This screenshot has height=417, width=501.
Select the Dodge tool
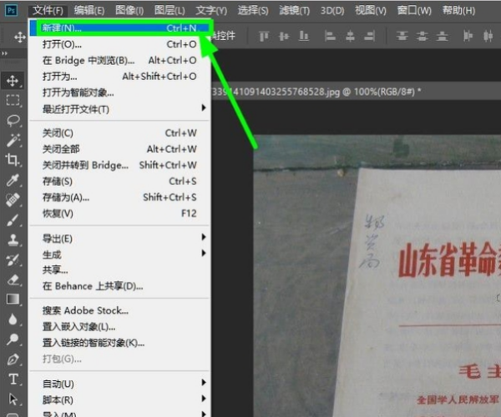click(x=13, y=339)
